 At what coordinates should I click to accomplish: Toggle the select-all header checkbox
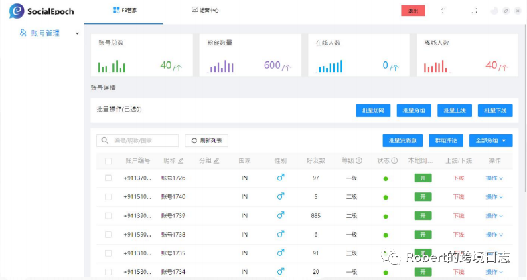(x=108, y=161)
